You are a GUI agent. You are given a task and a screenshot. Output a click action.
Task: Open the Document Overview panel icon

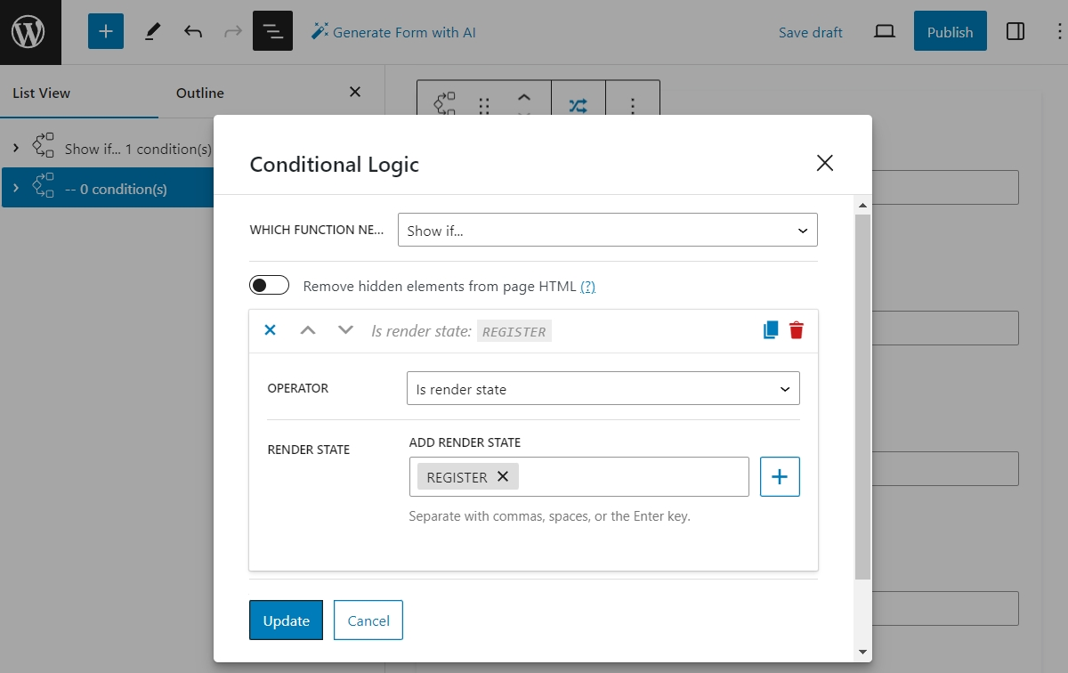tap(272, 31)
